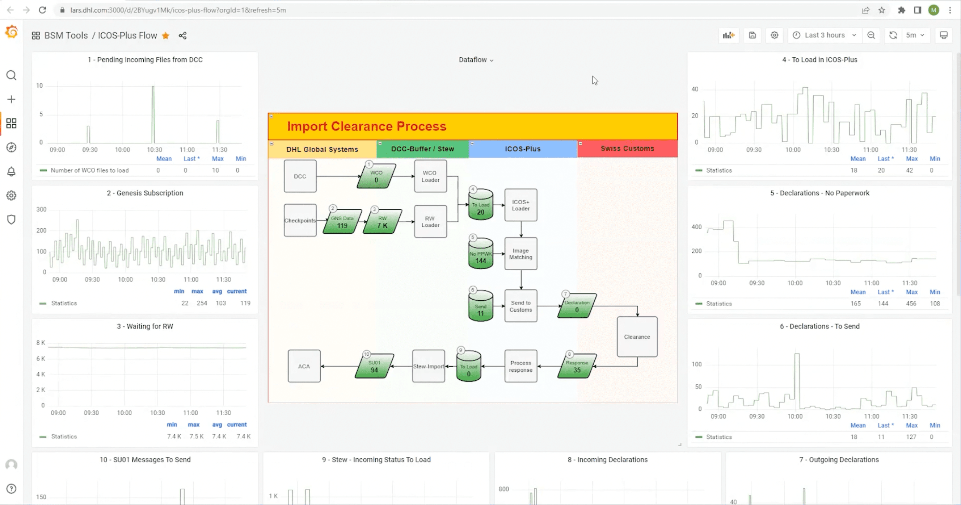Sort panel 1 legend by Mean
Image resolution: width=961 pixels, height=505 pixels.
click(164, 159)
